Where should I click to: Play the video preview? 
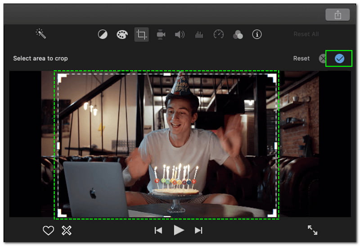pyautogui.click(x=179, y=230)
